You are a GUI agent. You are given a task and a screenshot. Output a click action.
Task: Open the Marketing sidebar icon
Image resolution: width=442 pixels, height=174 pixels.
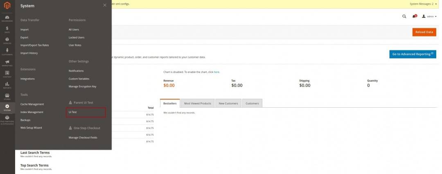(x=7, y=63)
